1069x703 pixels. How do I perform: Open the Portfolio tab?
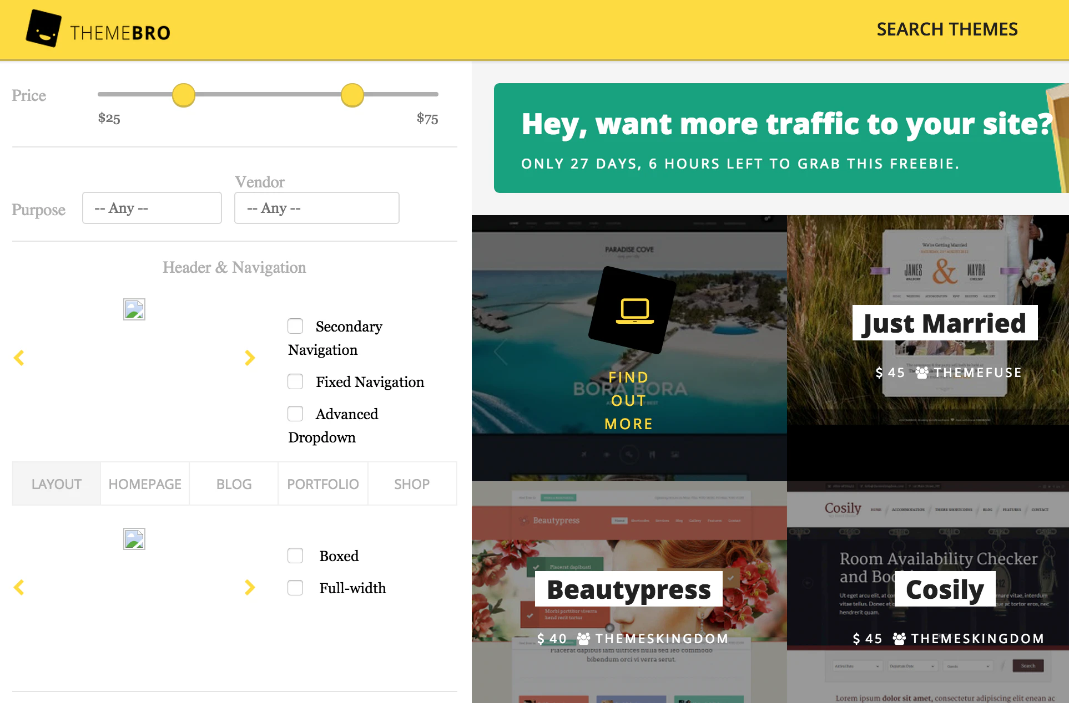tap(322, 484)
